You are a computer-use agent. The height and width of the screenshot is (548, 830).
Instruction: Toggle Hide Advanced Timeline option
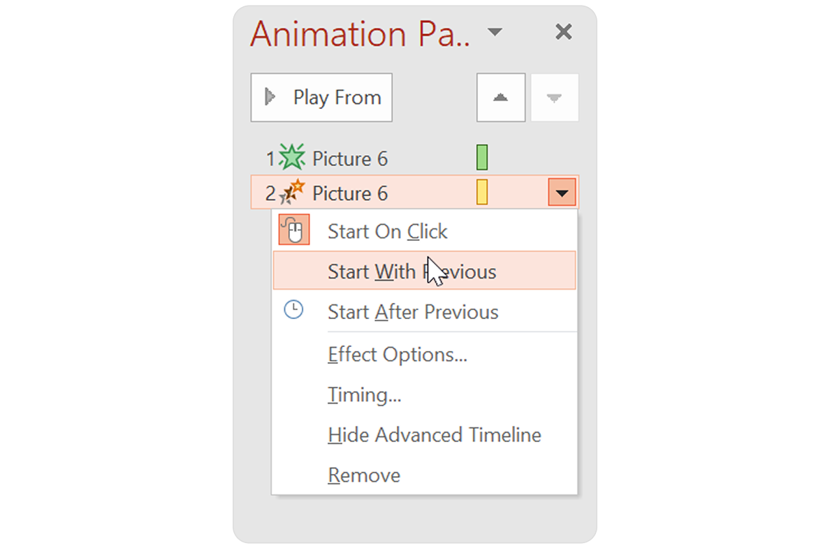point(434,434)
